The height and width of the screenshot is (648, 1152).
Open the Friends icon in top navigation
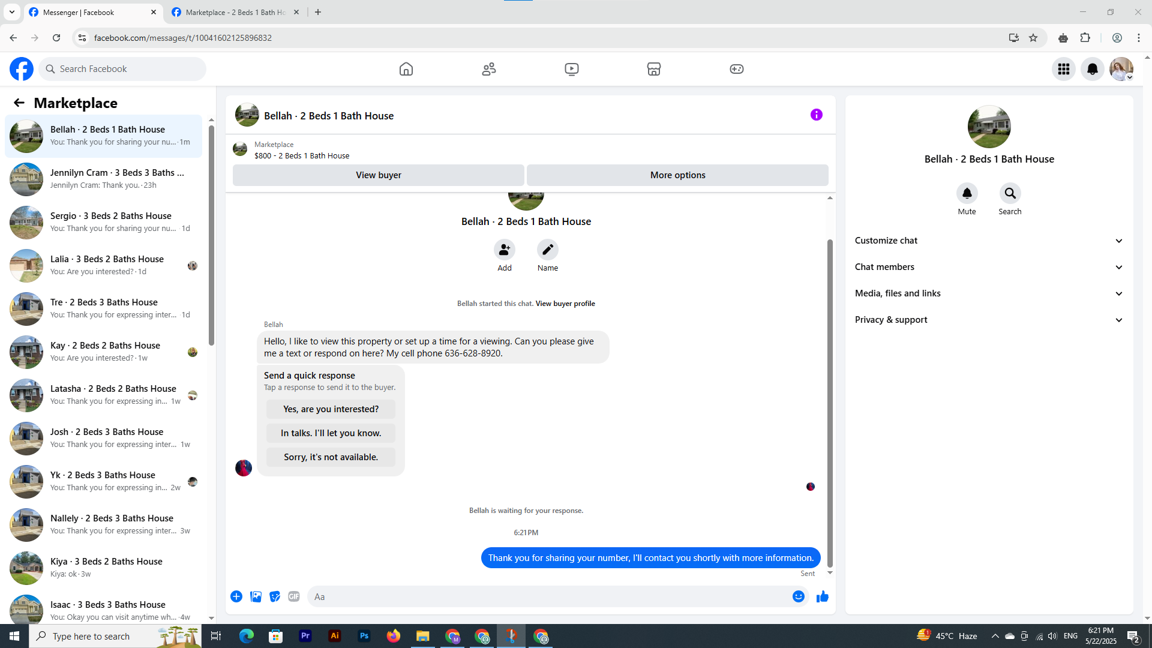coord(489,69)
